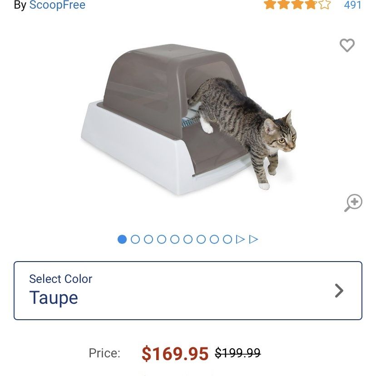View the 491 customer reviews
Image resolution: width=376 pixels, height=376 pixels.
(x=352, y=5)
